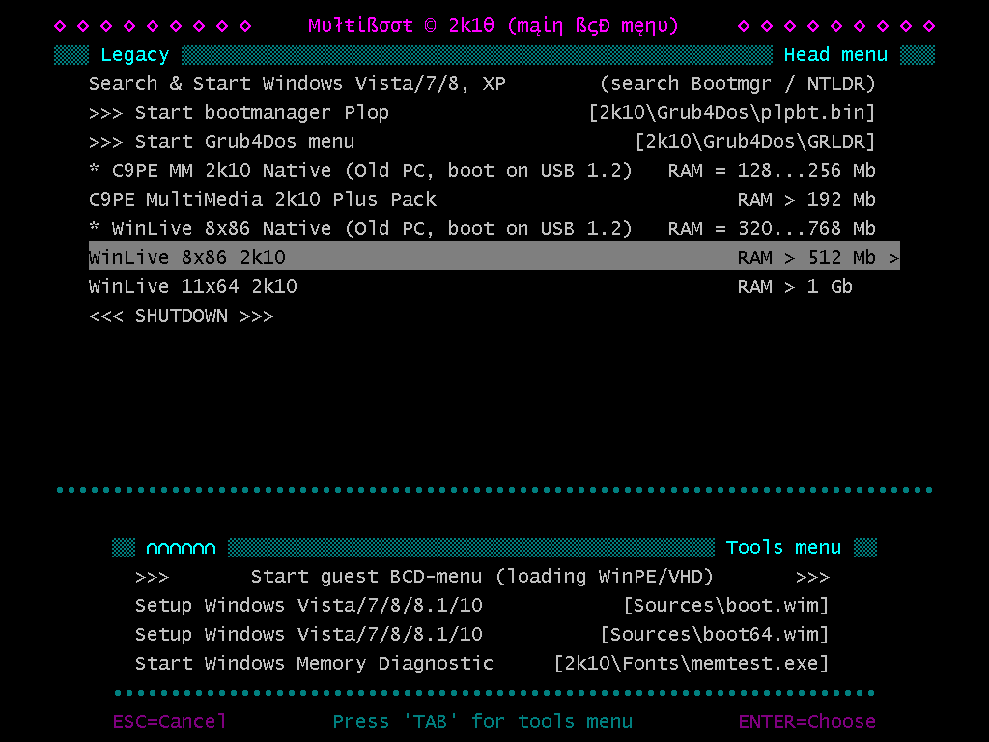Select WinLive 11x64 2k10 entry
The width and height of the screenshot is (989, 742).
470,287
